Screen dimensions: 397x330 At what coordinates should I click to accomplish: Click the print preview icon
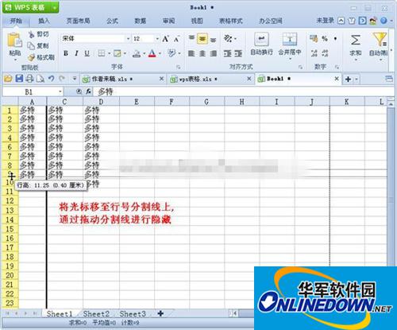pos(40,79)
